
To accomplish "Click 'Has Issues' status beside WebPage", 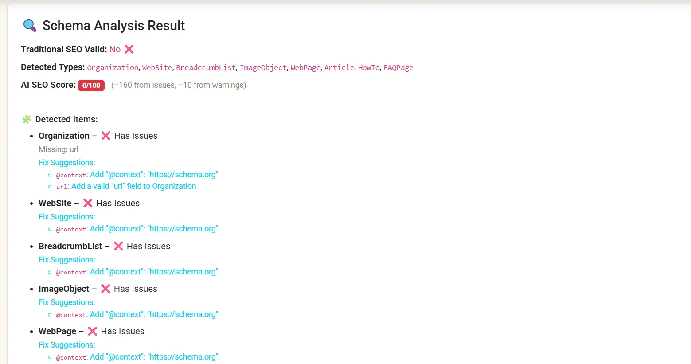I will [x=123, y=331].
